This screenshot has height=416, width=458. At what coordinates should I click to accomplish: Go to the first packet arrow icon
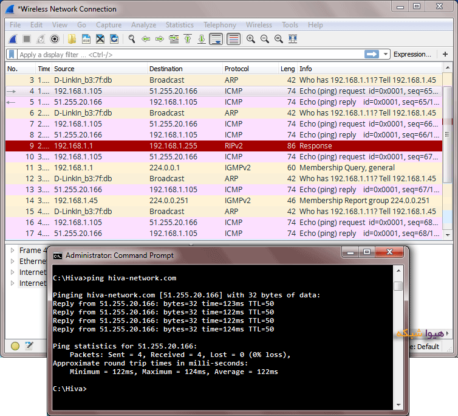tap(187, 39)
